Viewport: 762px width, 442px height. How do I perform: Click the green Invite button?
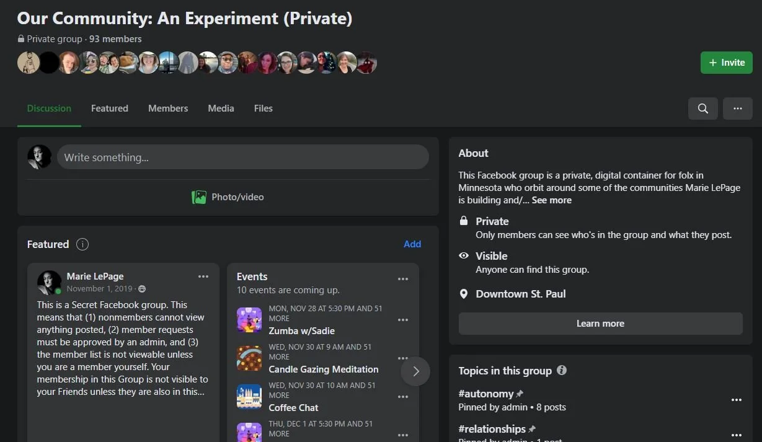click(727, 63)
